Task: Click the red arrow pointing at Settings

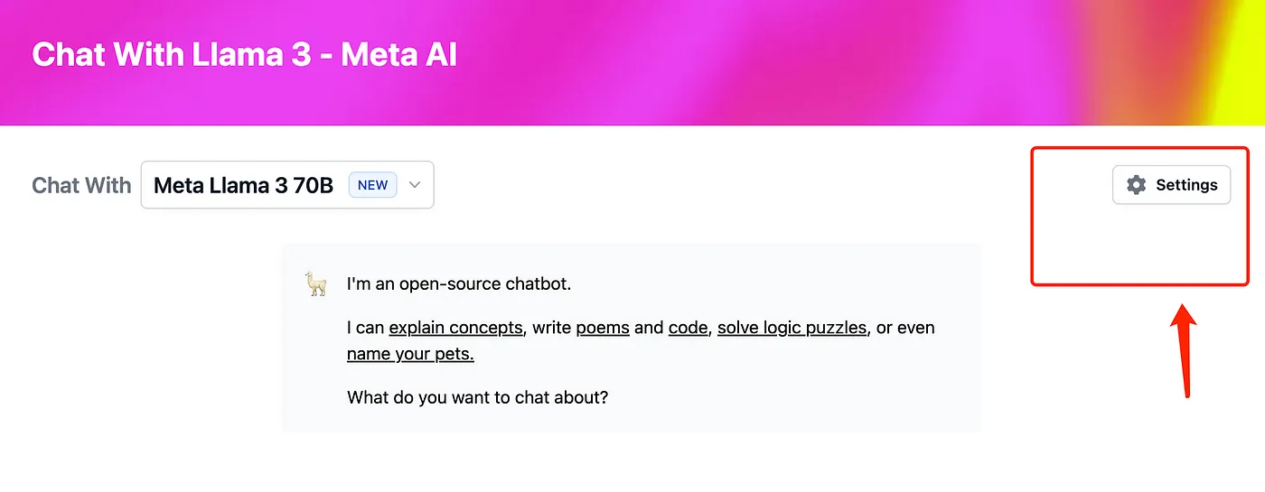Action: pos(1185,350)
